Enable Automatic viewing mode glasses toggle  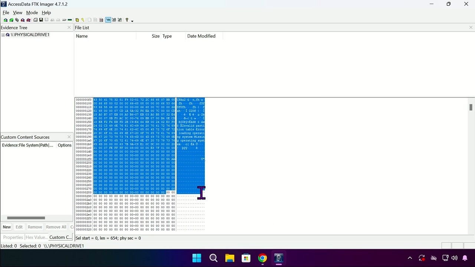click(x=108, y=20)
